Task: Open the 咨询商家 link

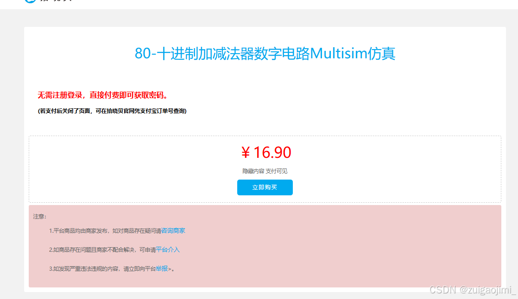Action: (173, 230)
